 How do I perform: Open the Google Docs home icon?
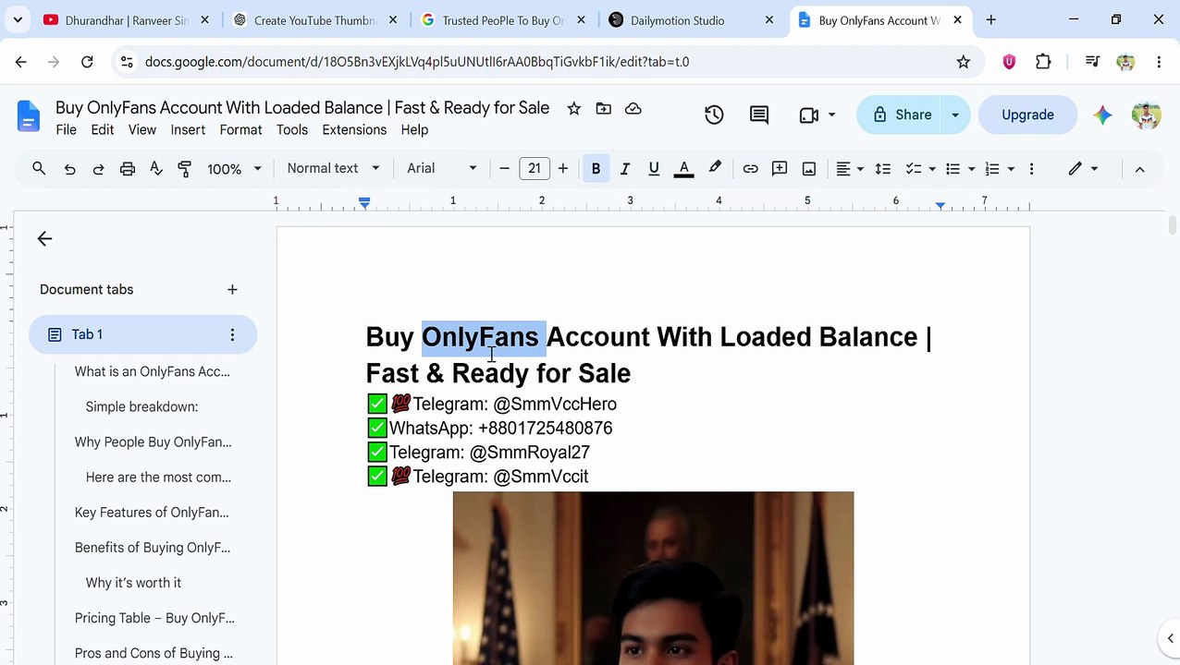click(x=29, y=116)
